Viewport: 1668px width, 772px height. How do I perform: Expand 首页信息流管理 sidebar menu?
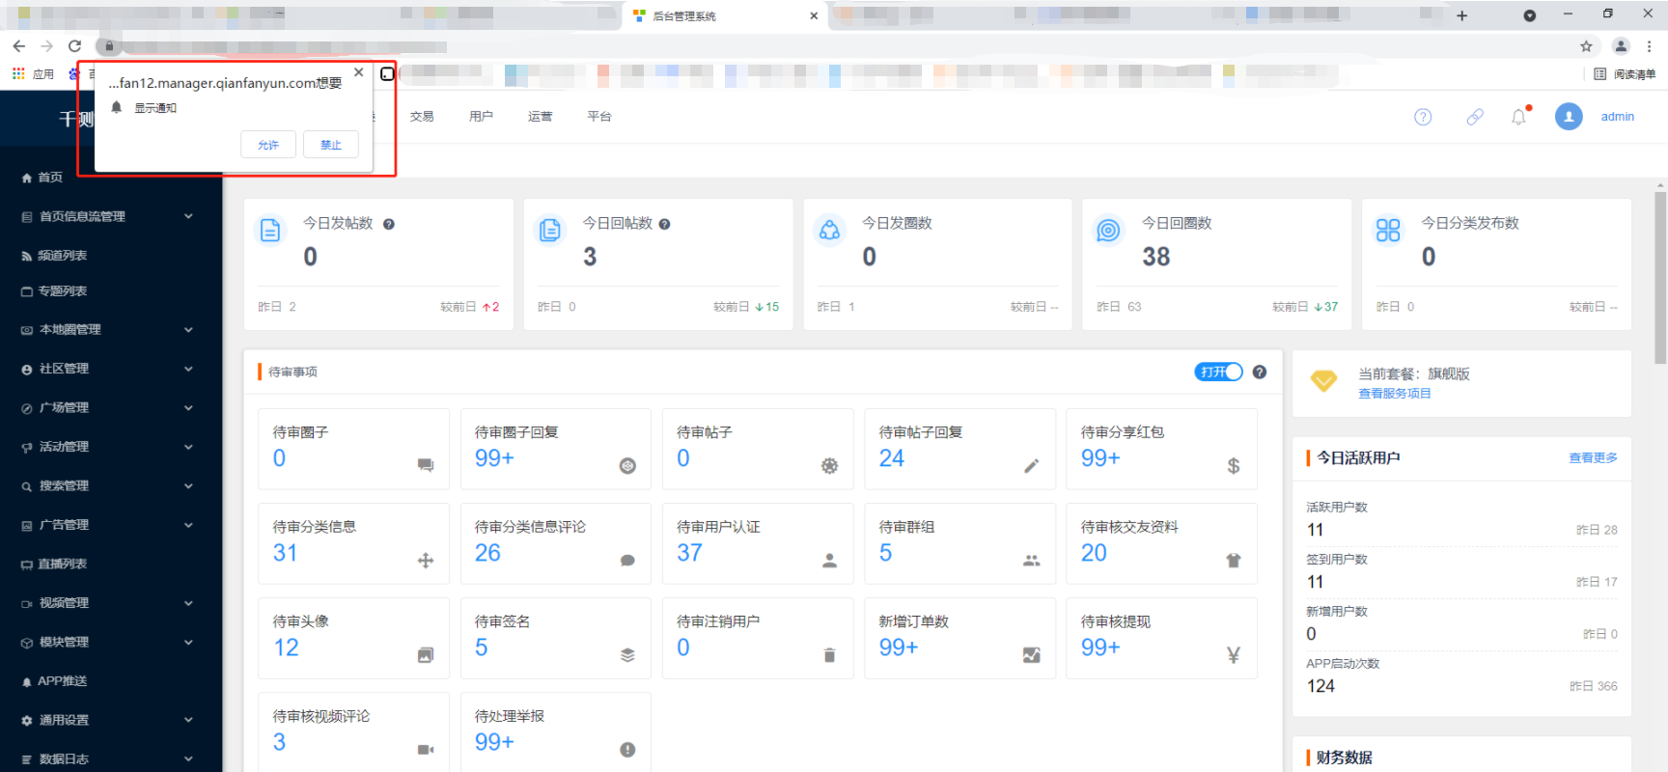tap(111, 216)
